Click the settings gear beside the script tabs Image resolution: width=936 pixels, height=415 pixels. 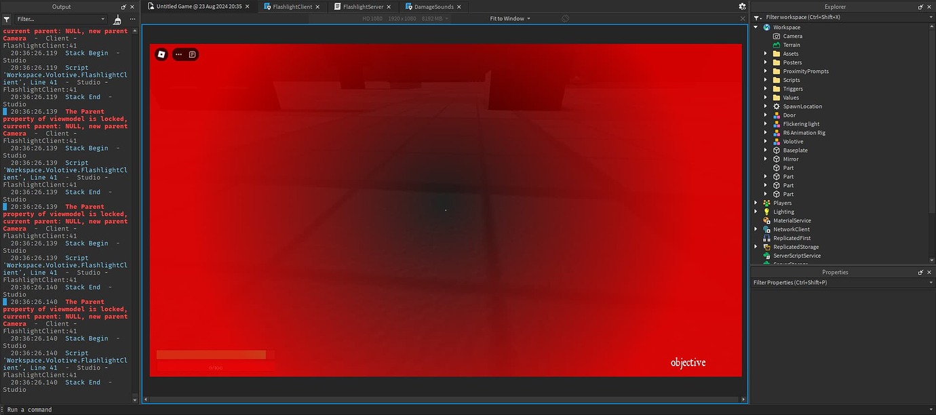741,6
